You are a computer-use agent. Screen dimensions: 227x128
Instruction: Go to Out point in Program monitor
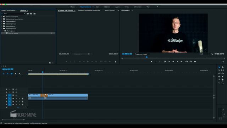[181, 62]
